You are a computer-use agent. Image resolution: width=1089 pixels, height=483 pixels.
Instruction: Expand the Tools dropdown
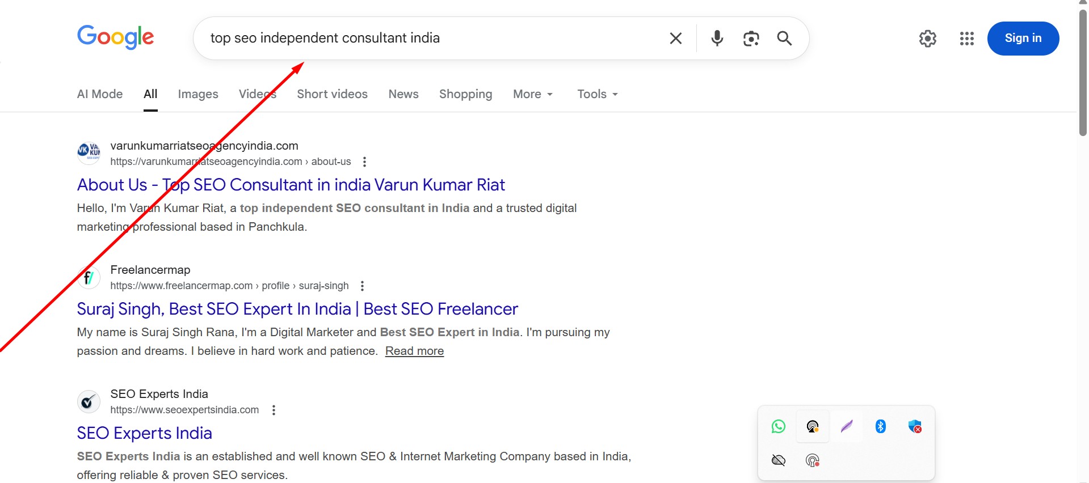point(597,94)
